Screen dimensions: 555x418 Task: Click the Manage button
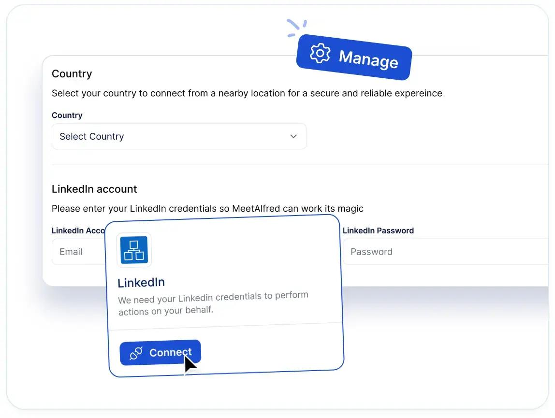pyautogui.click(x=354, y=58)
